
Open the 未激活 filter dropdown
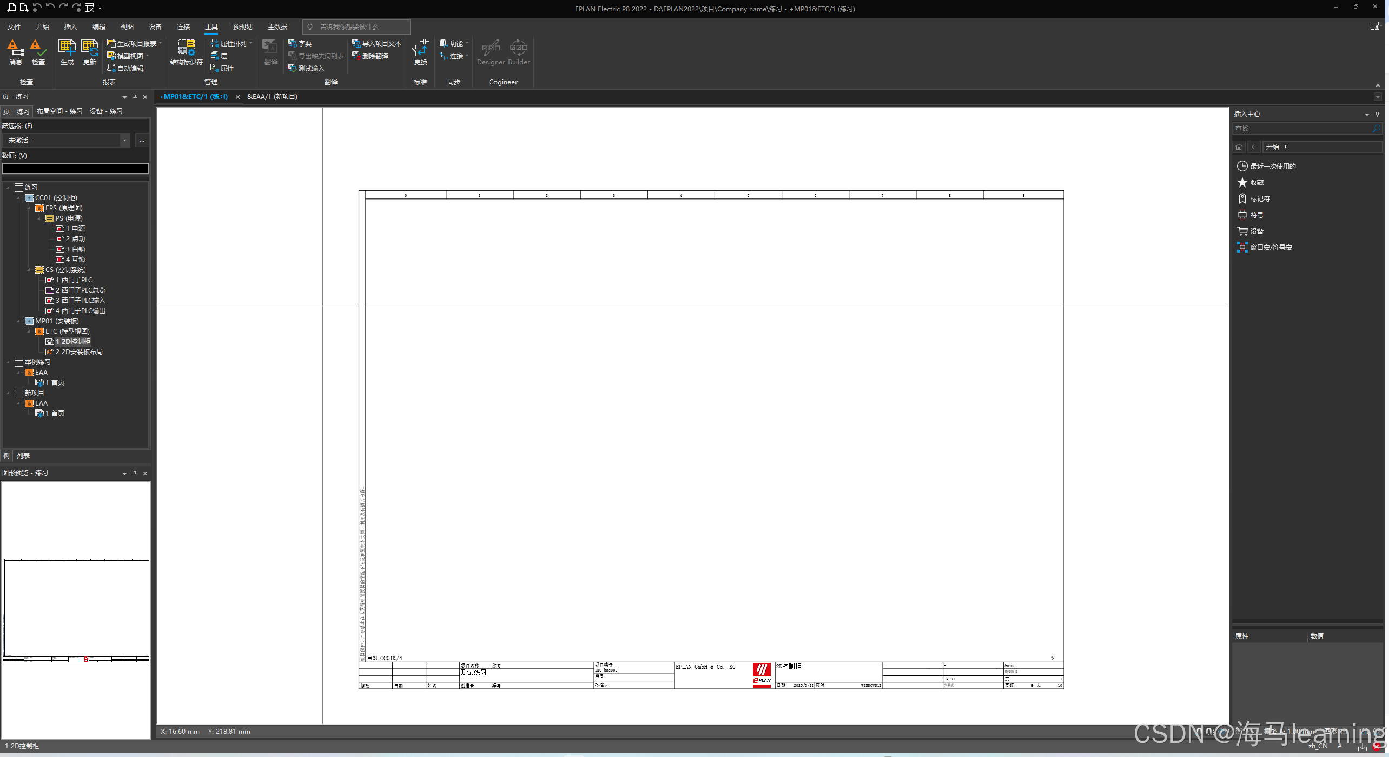(x=124, y=141)
